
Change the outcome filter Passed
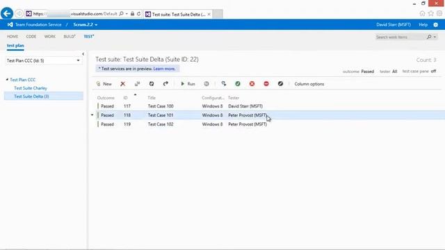coord(368,72)
